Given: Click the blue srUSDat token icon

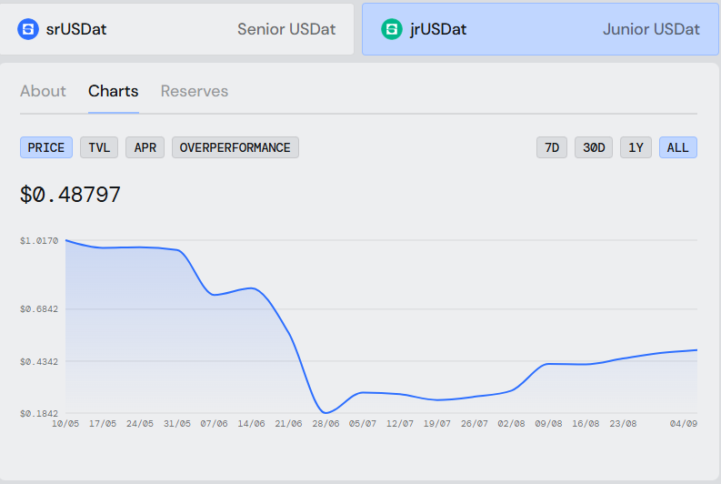Looking at the screenshot, I should point(28,29).
